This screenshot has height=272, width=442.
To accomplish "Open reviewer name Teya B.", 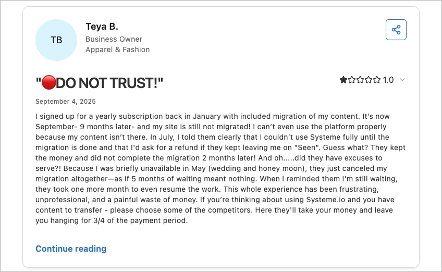I will click(103, 27).
